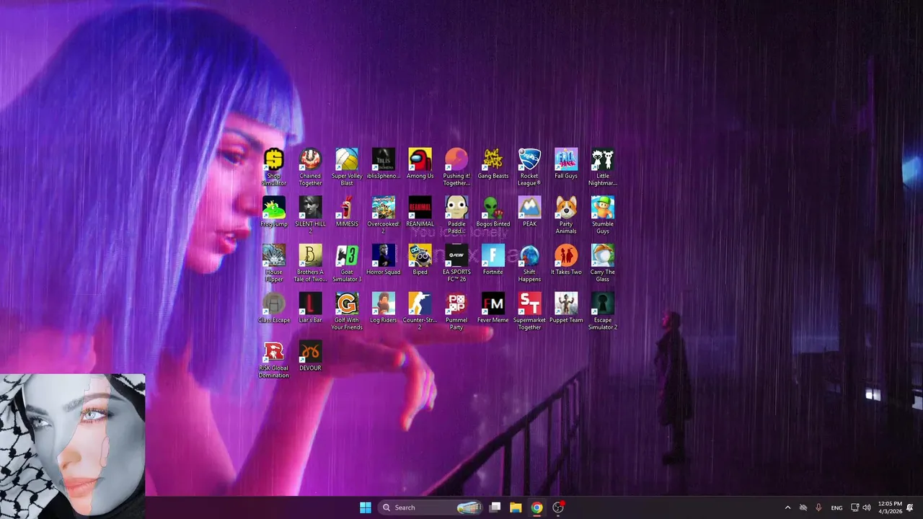Select the Goat Simulator 3 icon
Viewport: 923px width, 519px height.
[x=347, y=263]
